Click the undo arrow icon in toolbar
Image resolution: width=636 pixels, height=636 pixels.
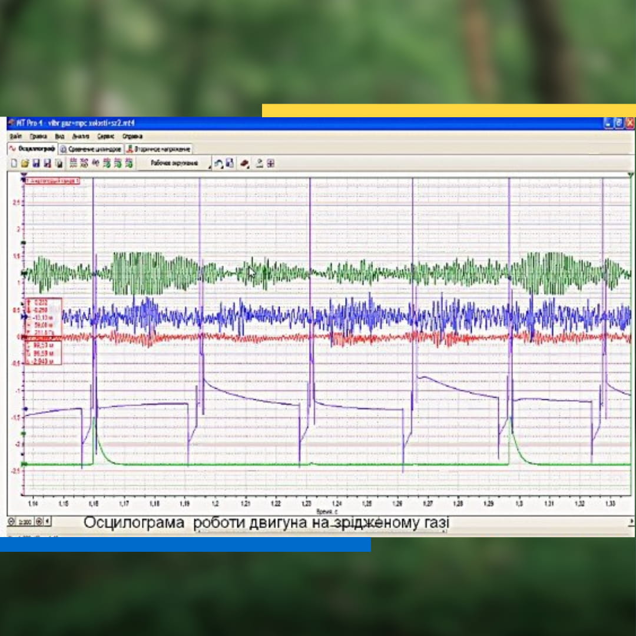(218, 163)
